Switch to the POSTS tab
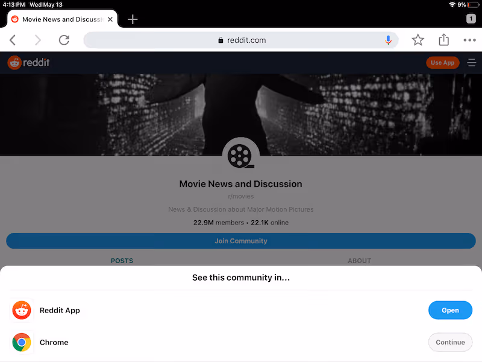Screen dimensions: 482x362 (122, 261)
